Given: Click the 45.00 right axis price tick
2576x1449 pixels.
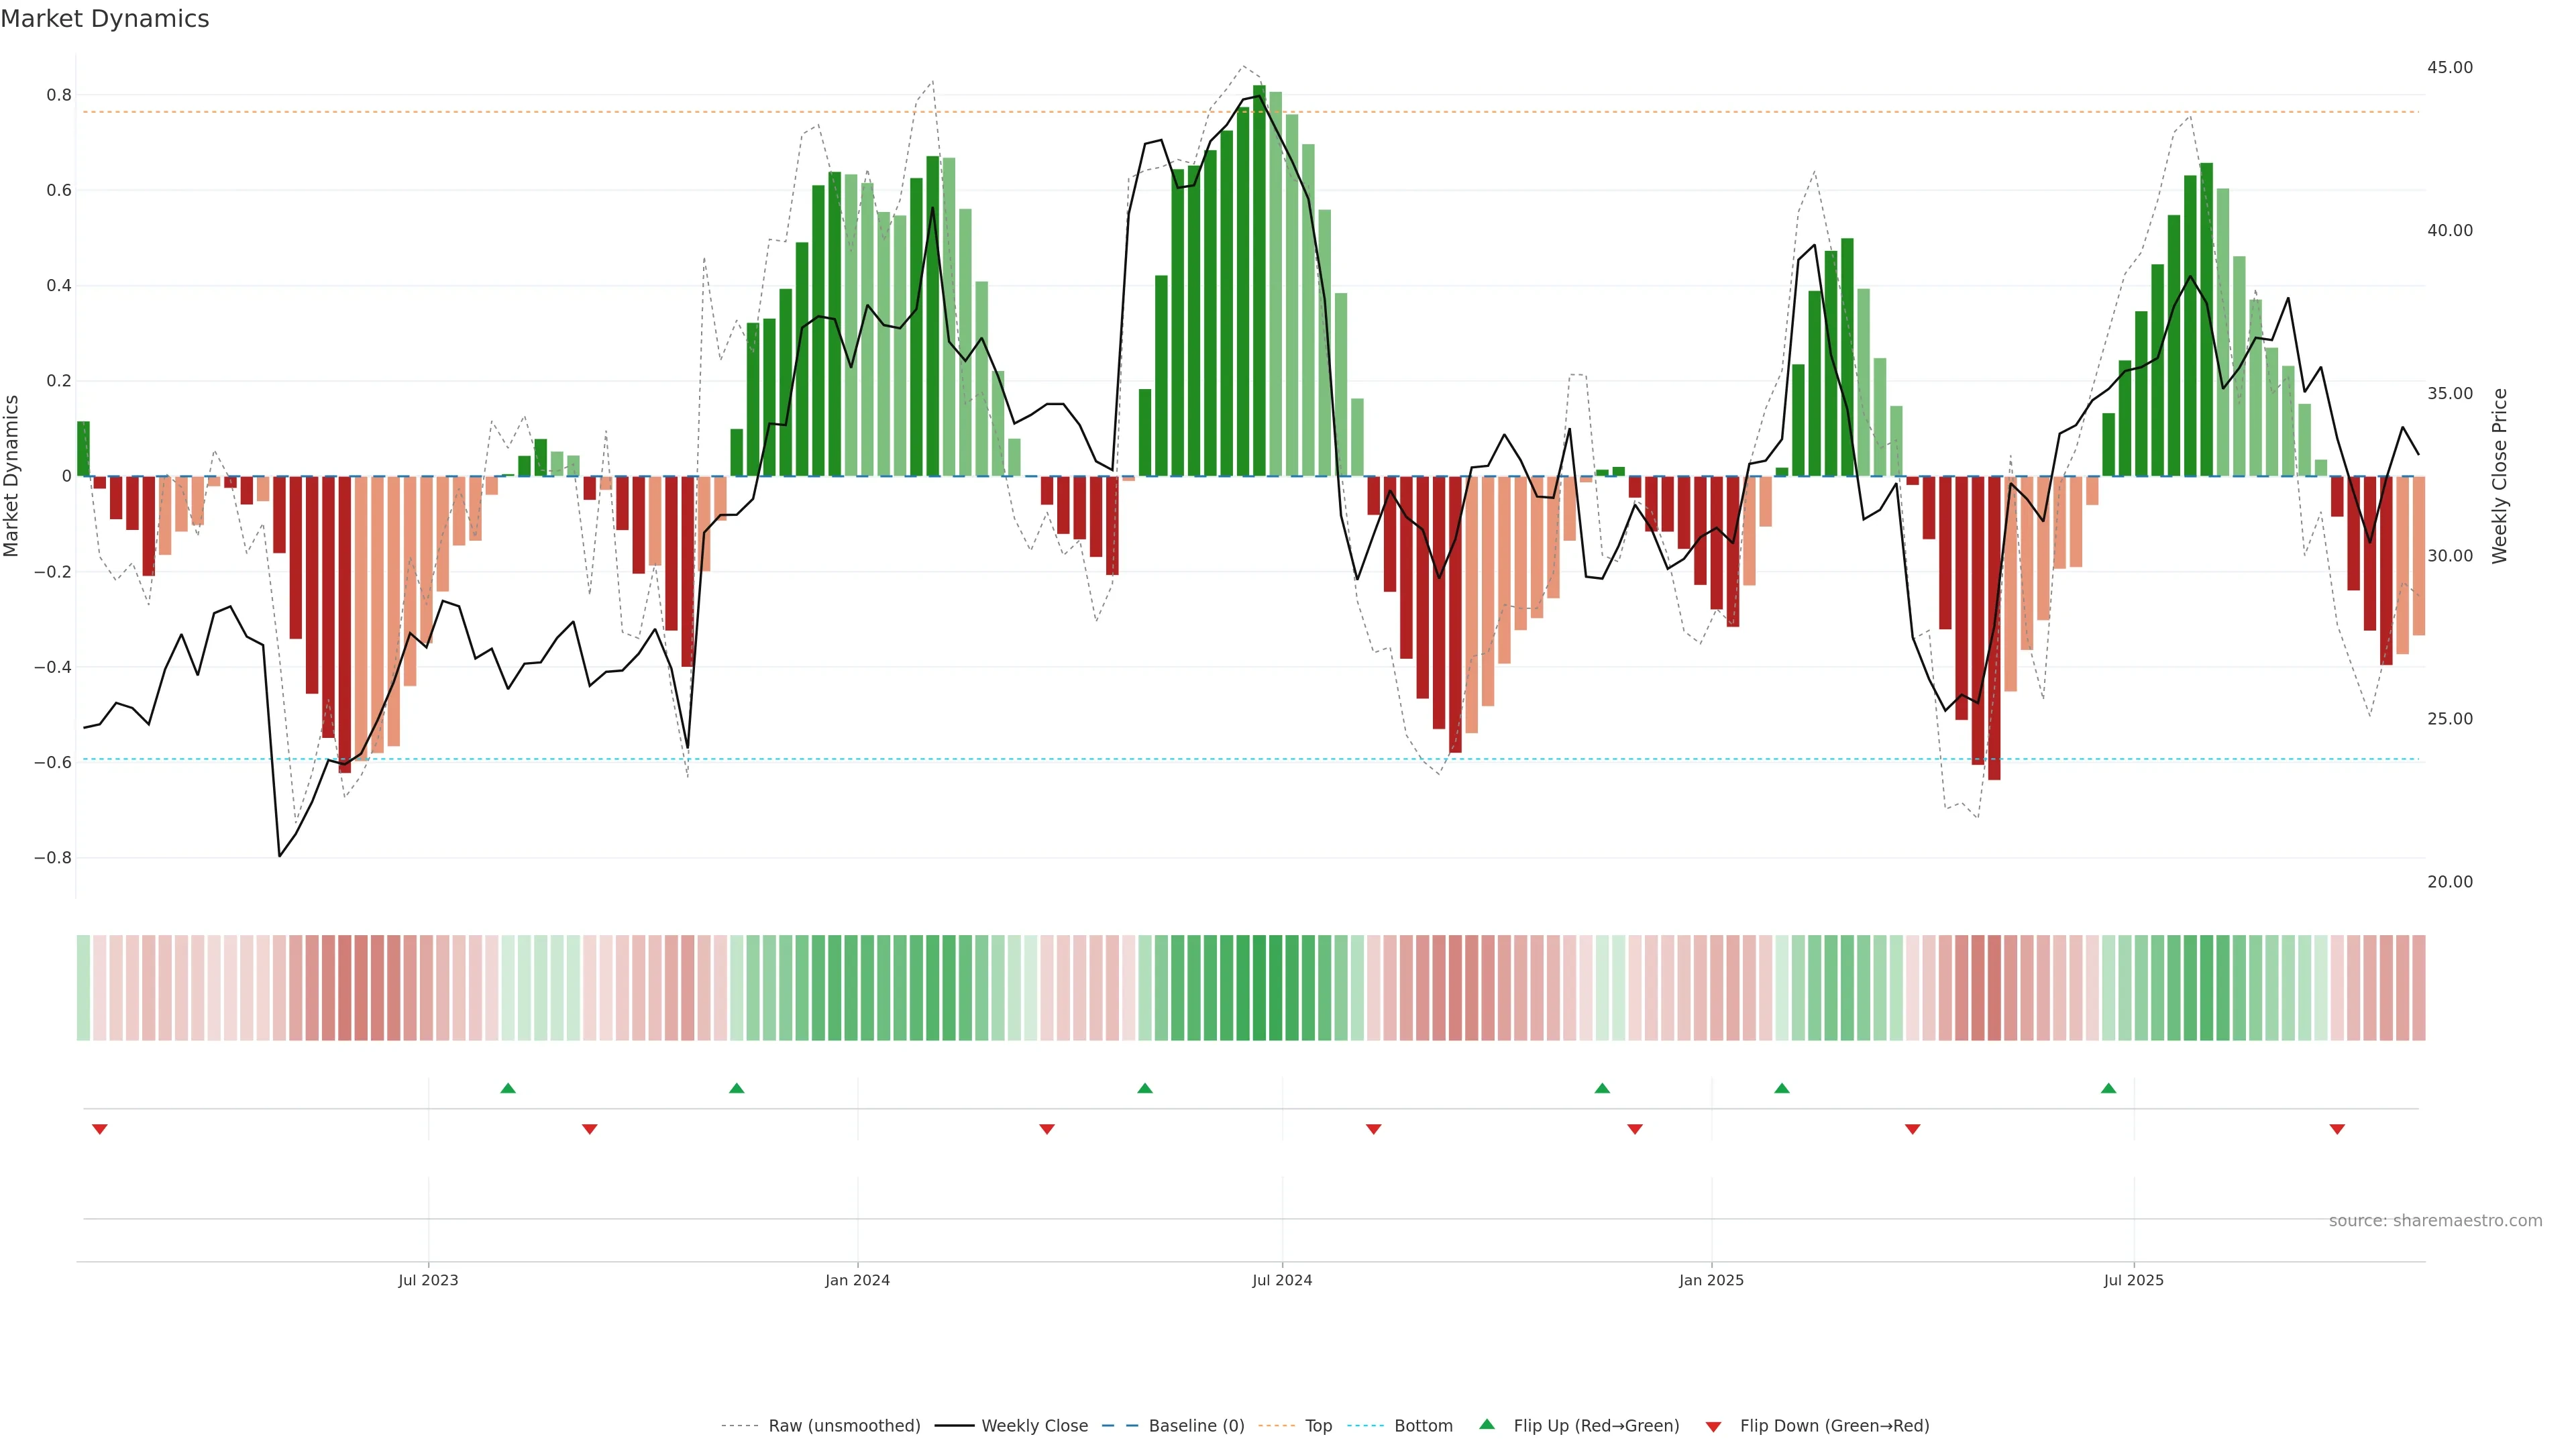Looking at the screenshot, I should pos(2449,67).
